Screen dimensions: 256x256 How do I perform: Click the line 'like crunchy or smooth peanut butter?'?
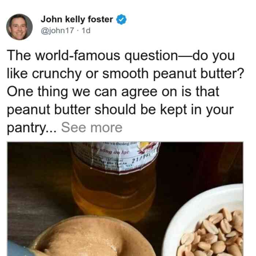point(125,74)
